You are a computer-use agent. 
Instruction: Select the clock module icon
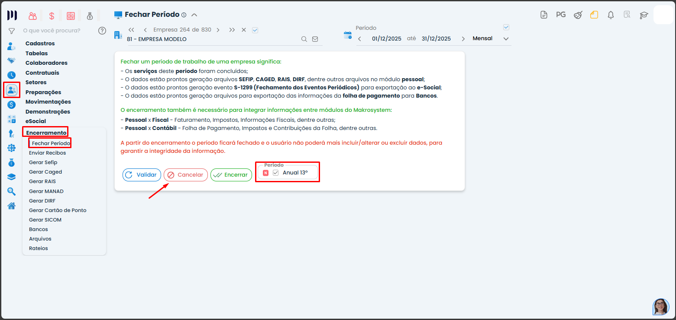(x=12, y=75)
